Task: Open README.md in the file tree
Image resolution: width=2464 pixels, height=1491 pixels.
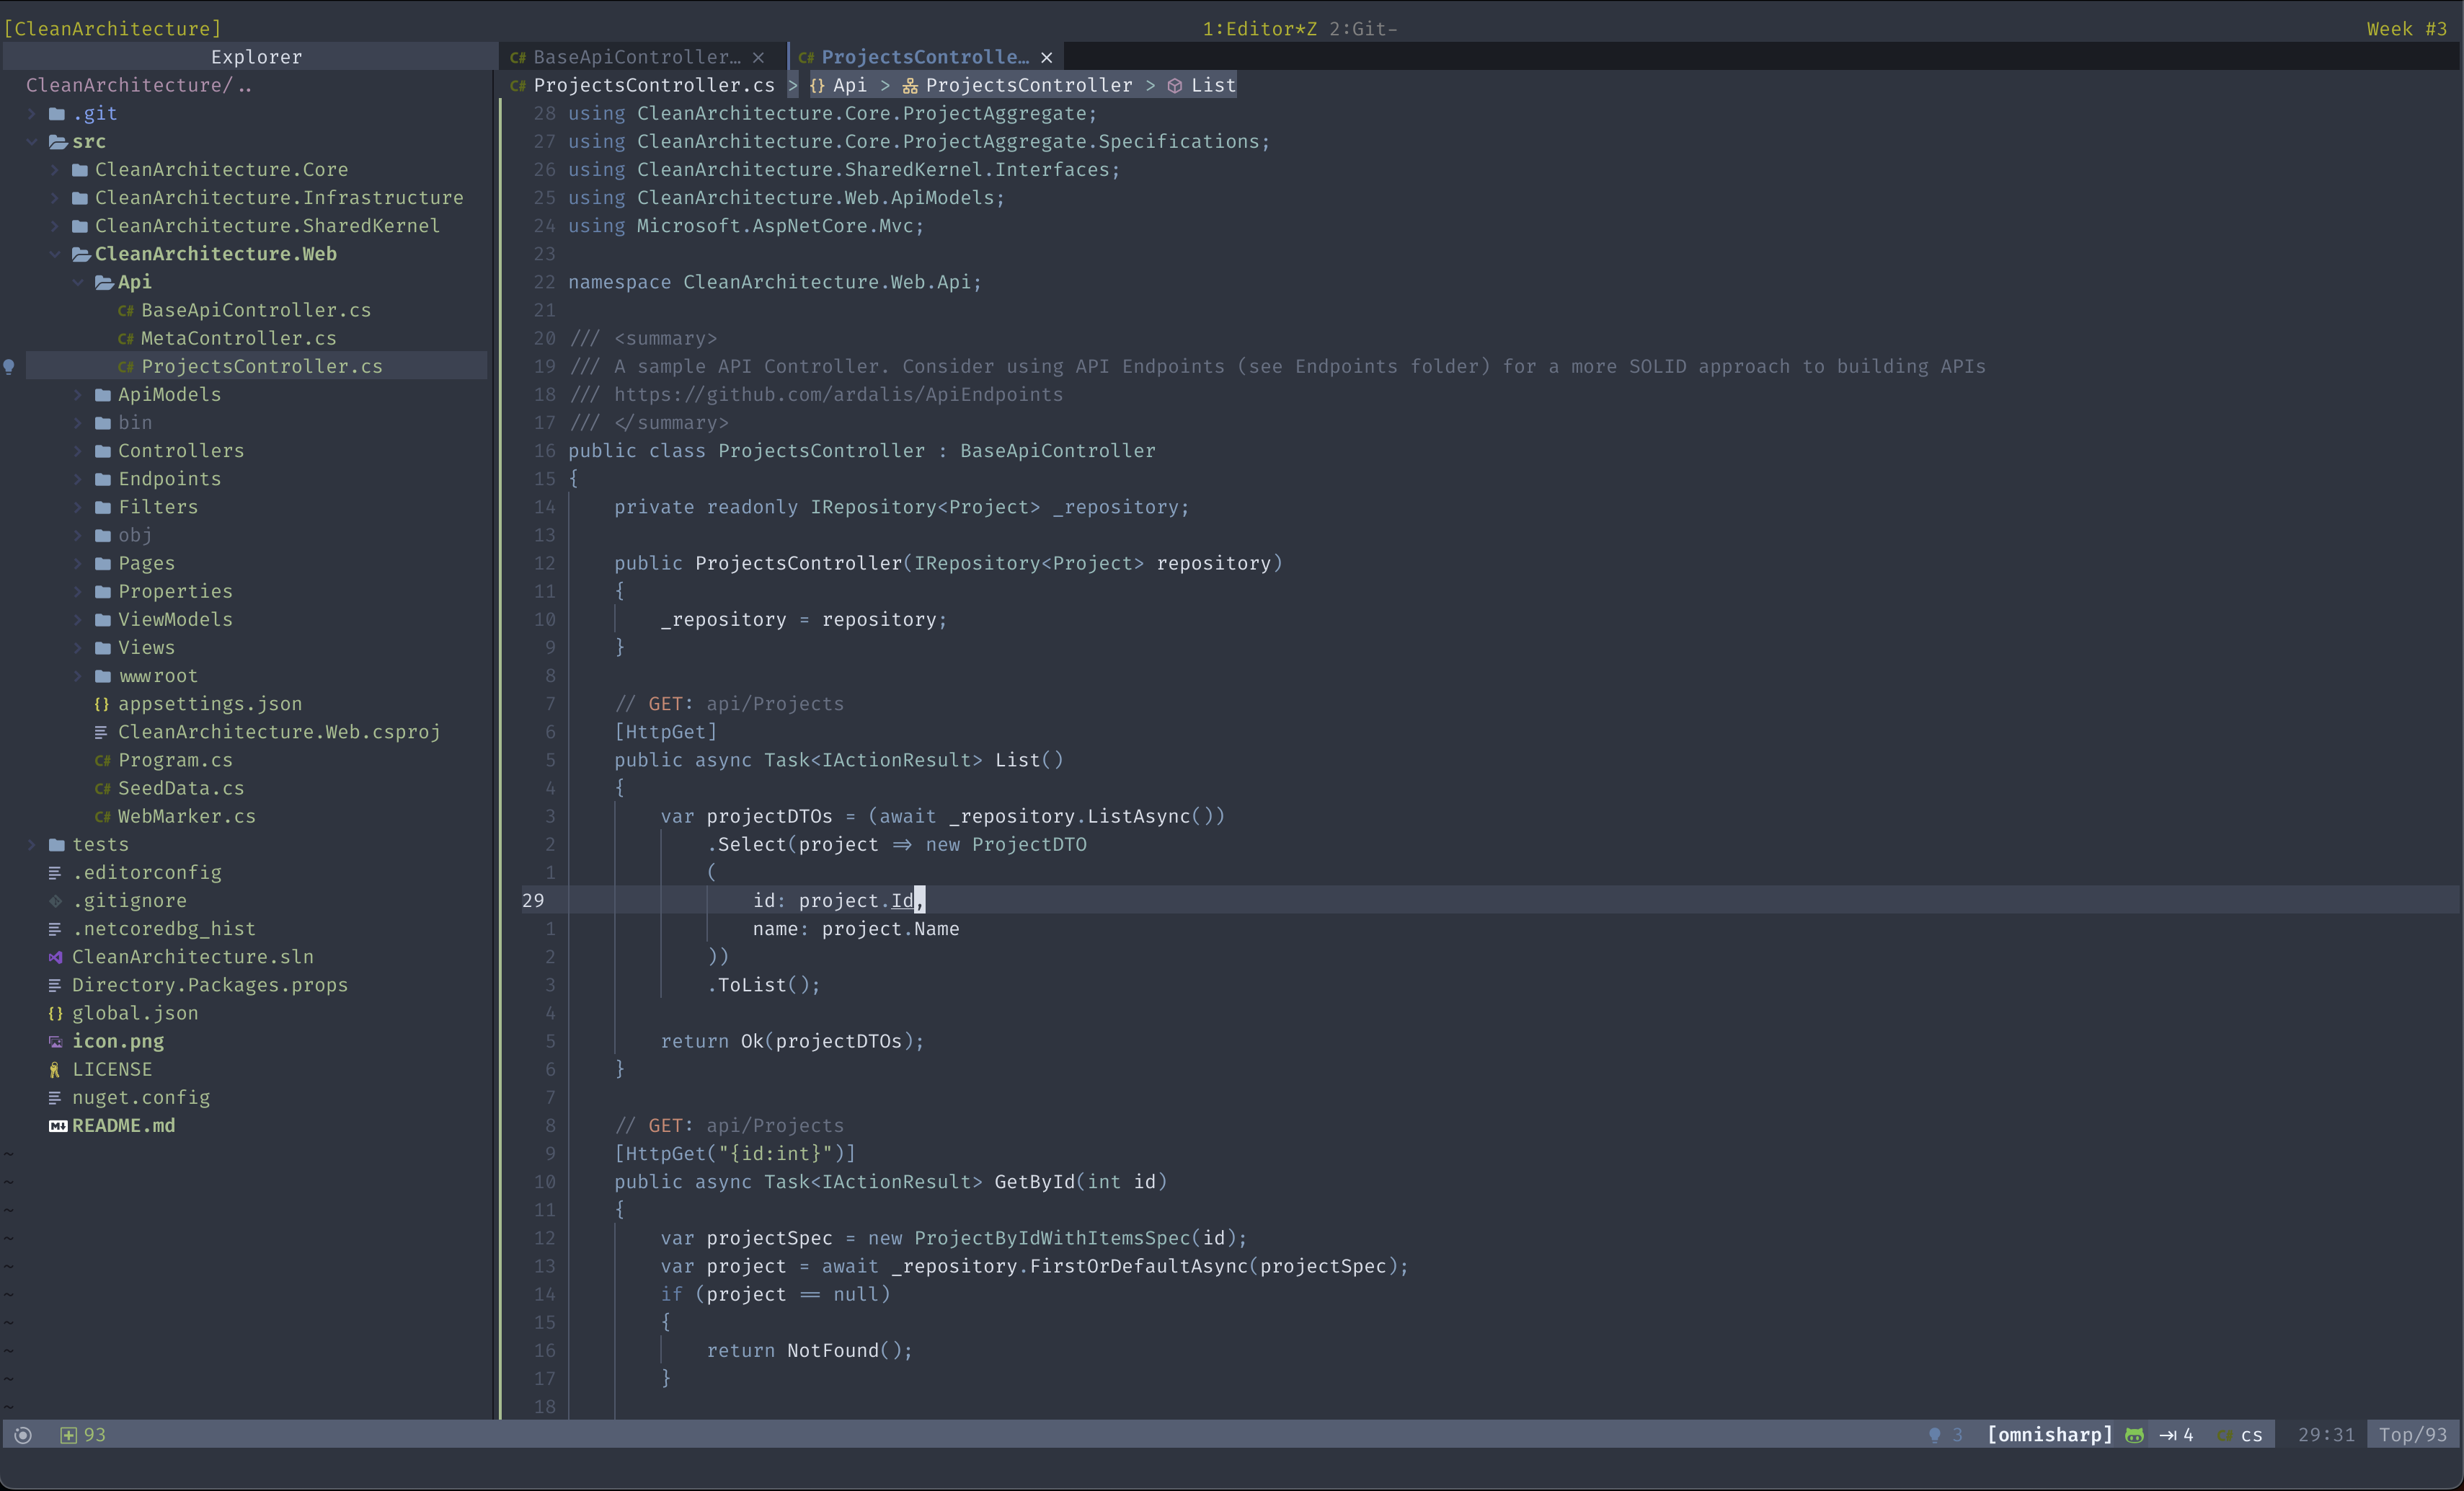Action: click(x=123, y=1125)
